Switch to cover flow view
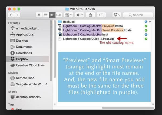 59,15
